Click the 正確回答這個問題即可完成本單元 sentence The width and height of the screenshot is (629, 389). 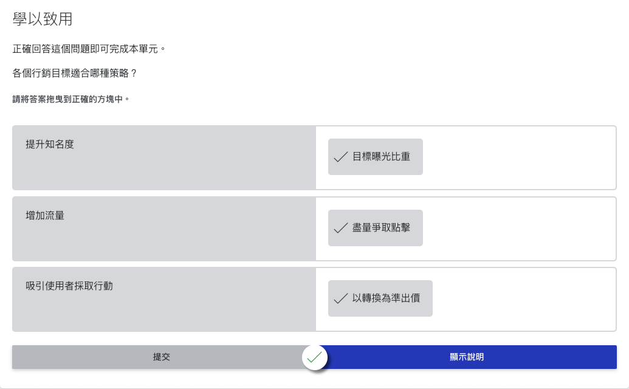point(89,49)
